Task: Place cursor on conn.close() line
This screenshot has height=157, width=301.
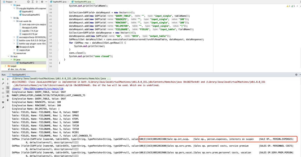Action: pyautogui.click(x=77, y=53)
